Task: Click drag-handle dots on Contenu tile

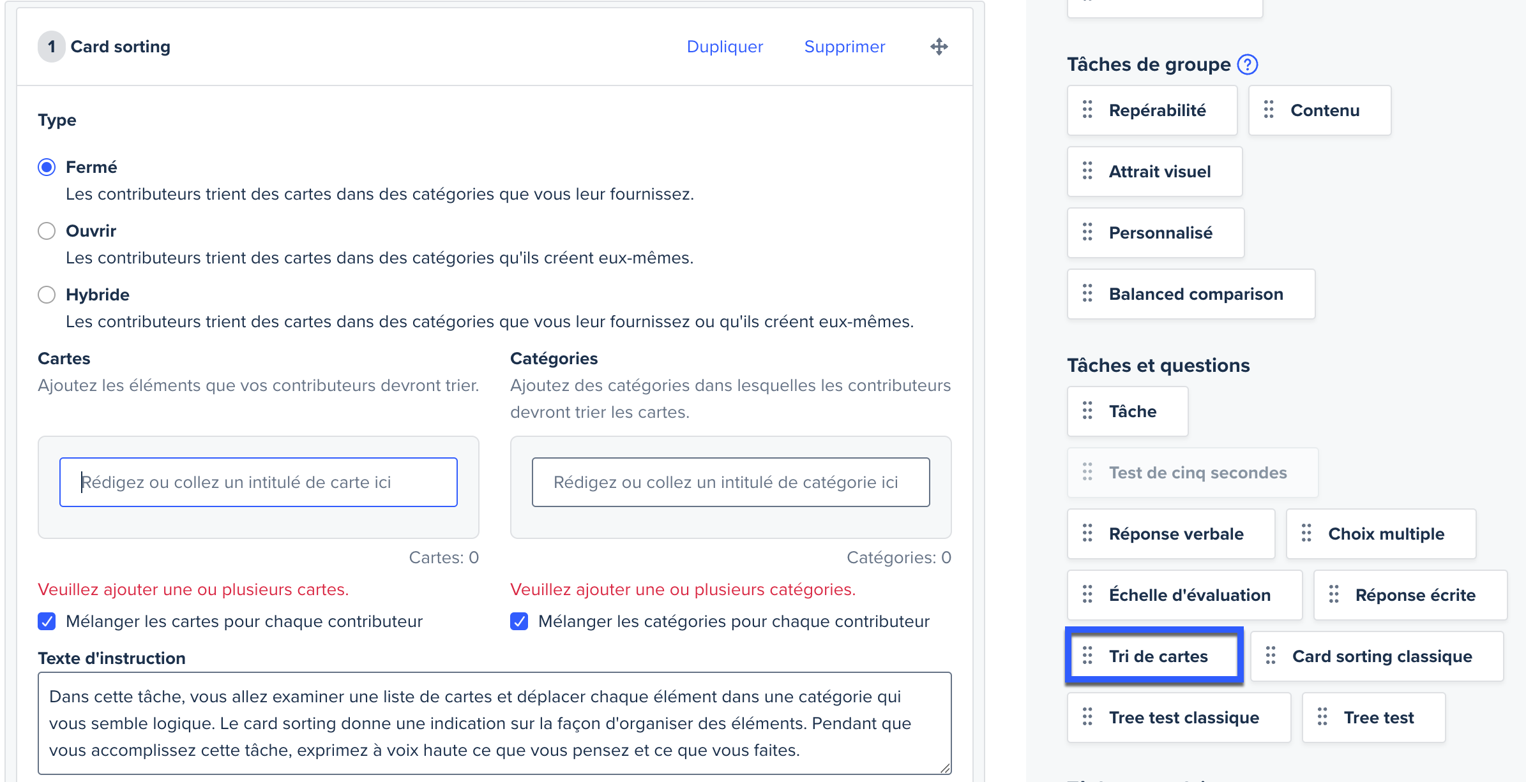Action: click(x=1269, y=110)
